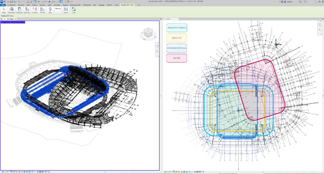324x174 pixels.
Task: Open the Clipboard ribbon panel
Action: (19, 10)
